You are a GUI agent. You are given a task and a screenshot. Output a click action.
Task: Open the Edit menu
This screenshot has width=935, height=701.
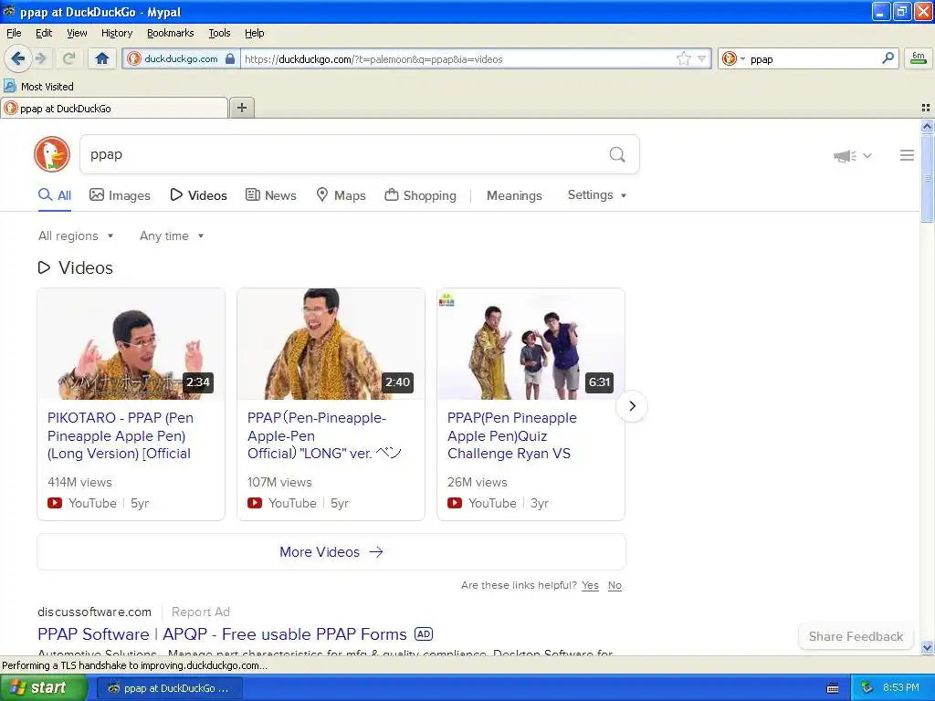44,33
